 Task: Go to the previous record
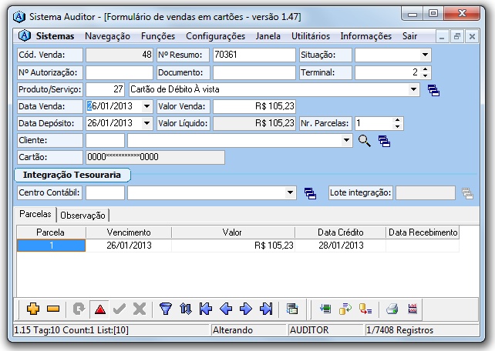pos(226,309)
